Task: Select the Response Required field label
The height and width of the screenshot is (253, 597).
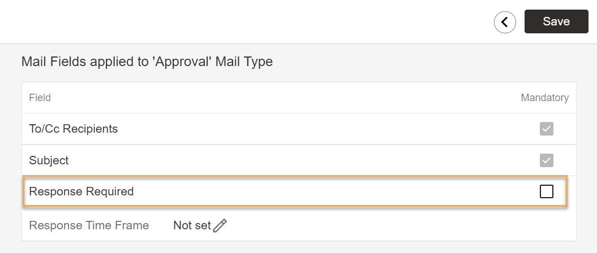Action: pyautogui.click(x=81, y=191)
